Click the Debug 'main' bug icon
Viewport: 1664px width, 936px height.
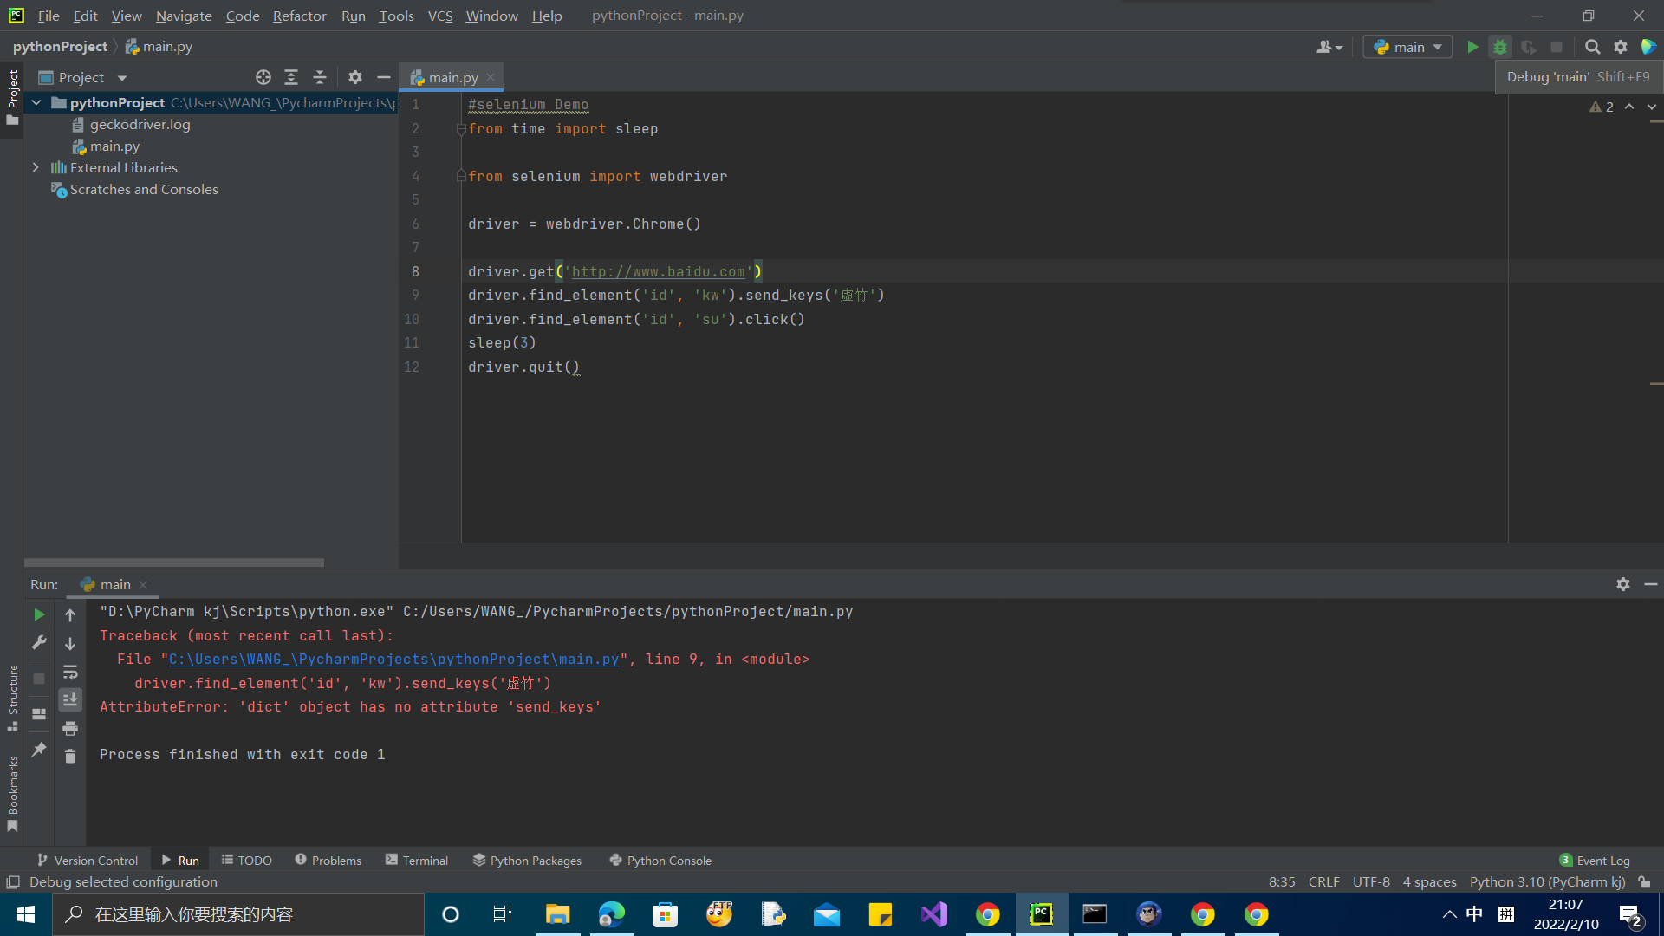point(1500,47)
